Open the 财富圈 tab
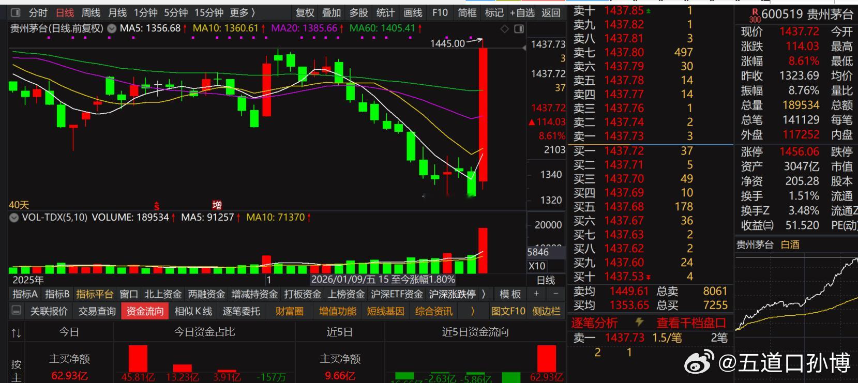Image resolution: width=858 pixels, height=383 pixels. (290, 311)
